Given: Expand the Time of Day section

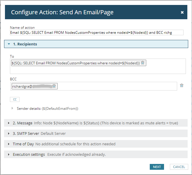Looking at the screenshot, I should (x=9, y=144).
